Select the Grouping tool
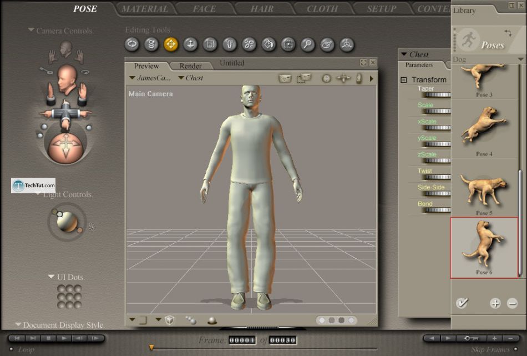The height and width of the screenshot is (356, 527). pyautogui.click(x=288, y=44)
